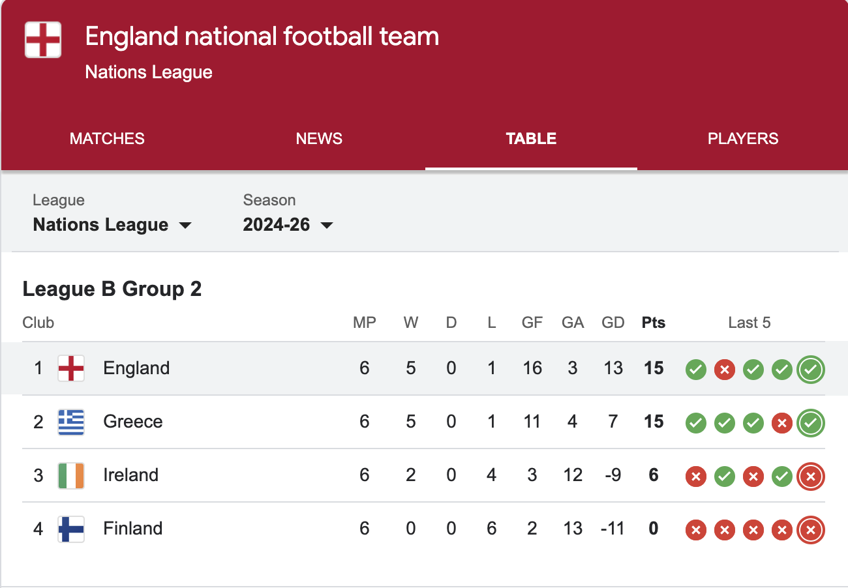
Task: Click Ireland's latest red loss result icon
Action: 811,477
